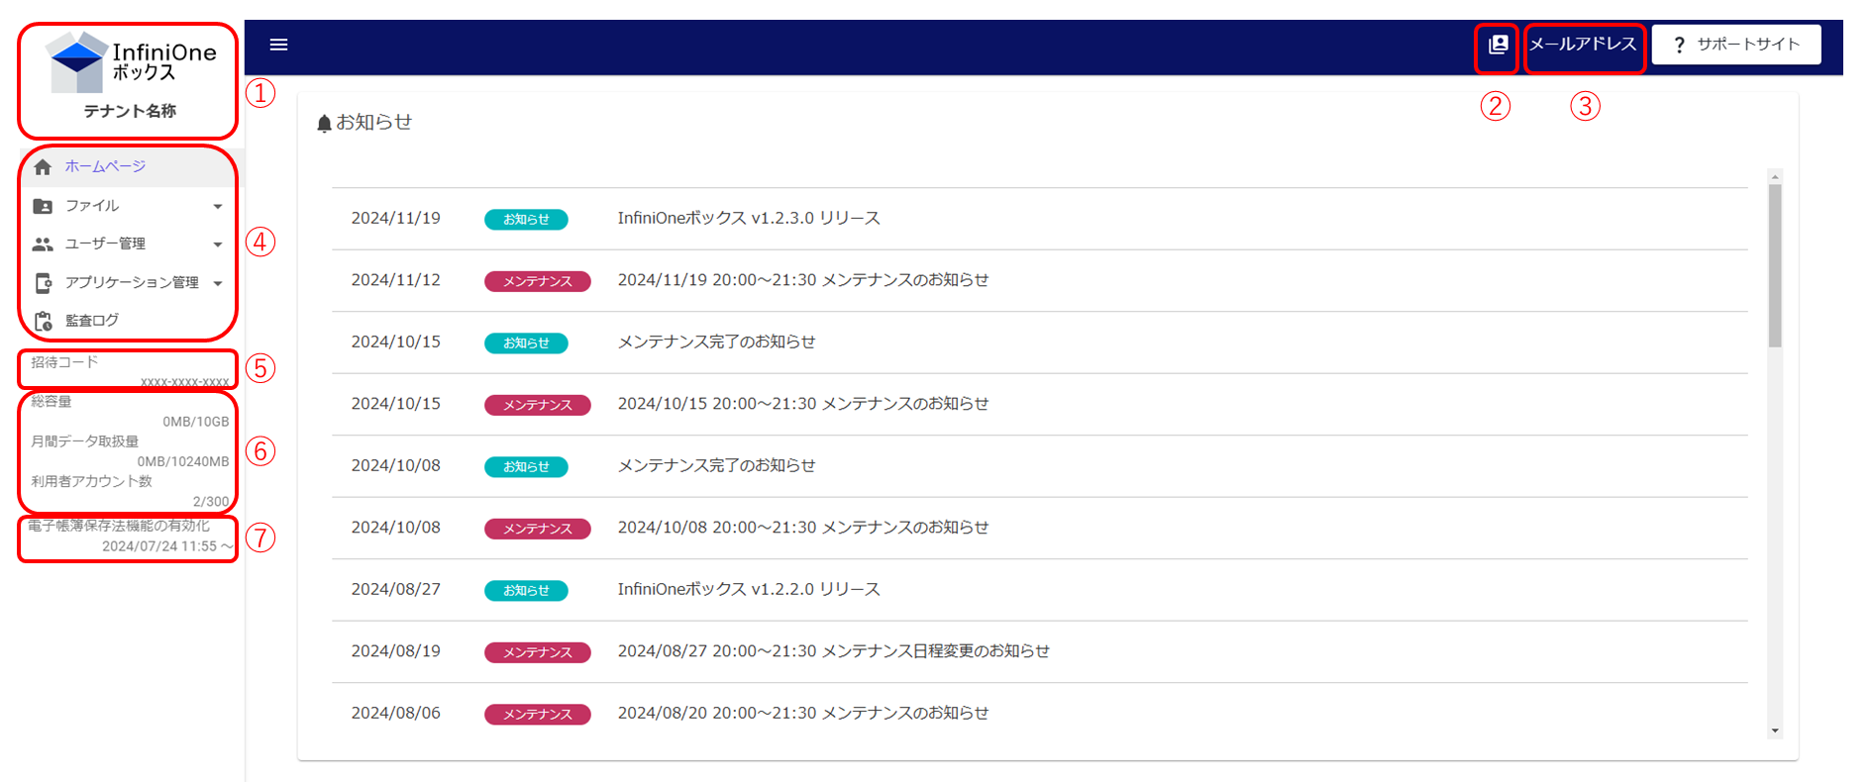This screenshot has width=1872, height=782.
Task: Click the アプリケーション管理 icon
Action: pos(43,283)
